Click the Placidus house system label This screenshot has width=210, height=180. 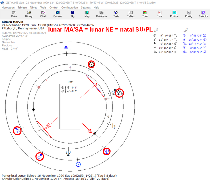point(7,45)
